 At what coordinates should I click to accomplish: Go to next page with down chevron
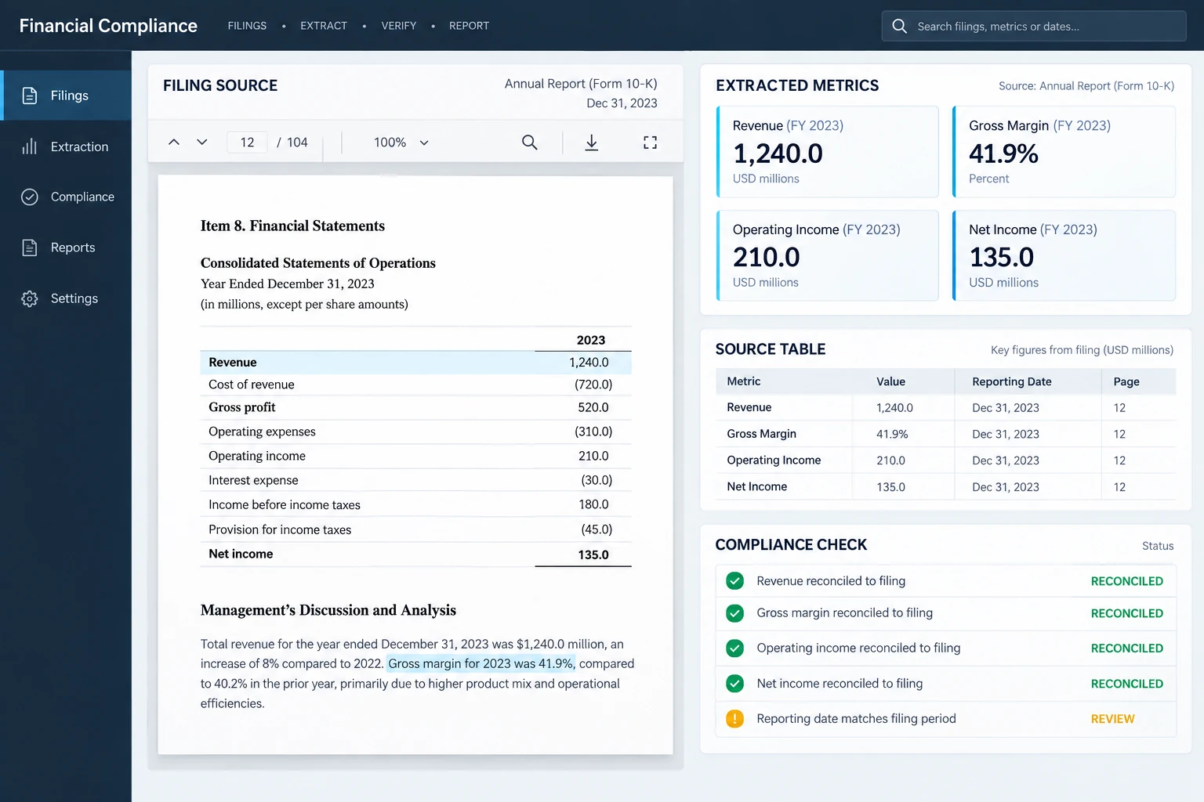[202, 143]
